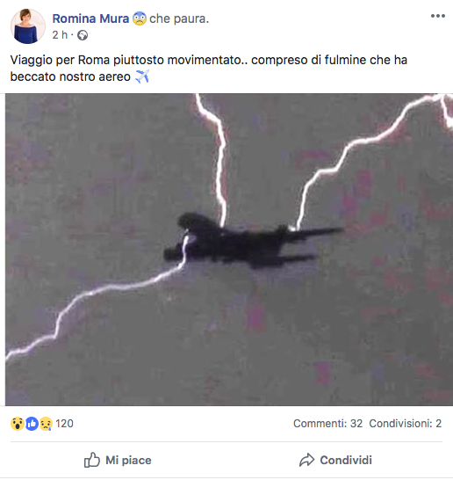Click the 'che paura' feeling text

(179, 18)
